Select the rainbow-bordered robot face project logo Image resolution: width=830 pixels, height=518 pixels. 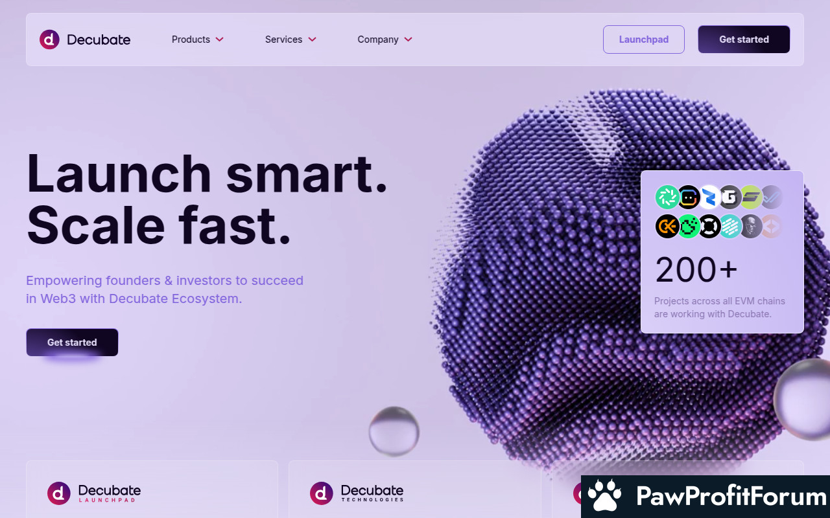688,197
